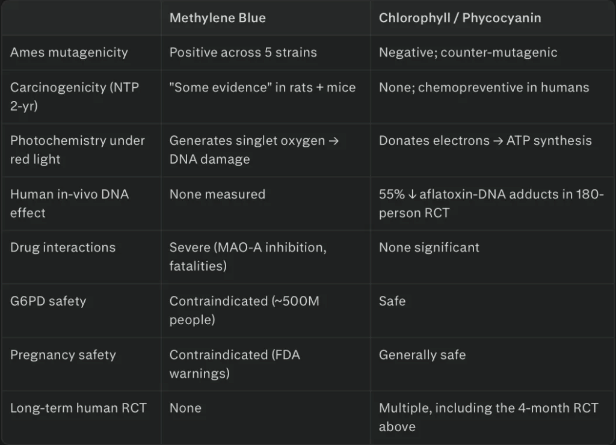This screenshot has height=445, width=616.
Task: Click Donates electrons → ATP synthesis cell
Action: pos(485,141)
